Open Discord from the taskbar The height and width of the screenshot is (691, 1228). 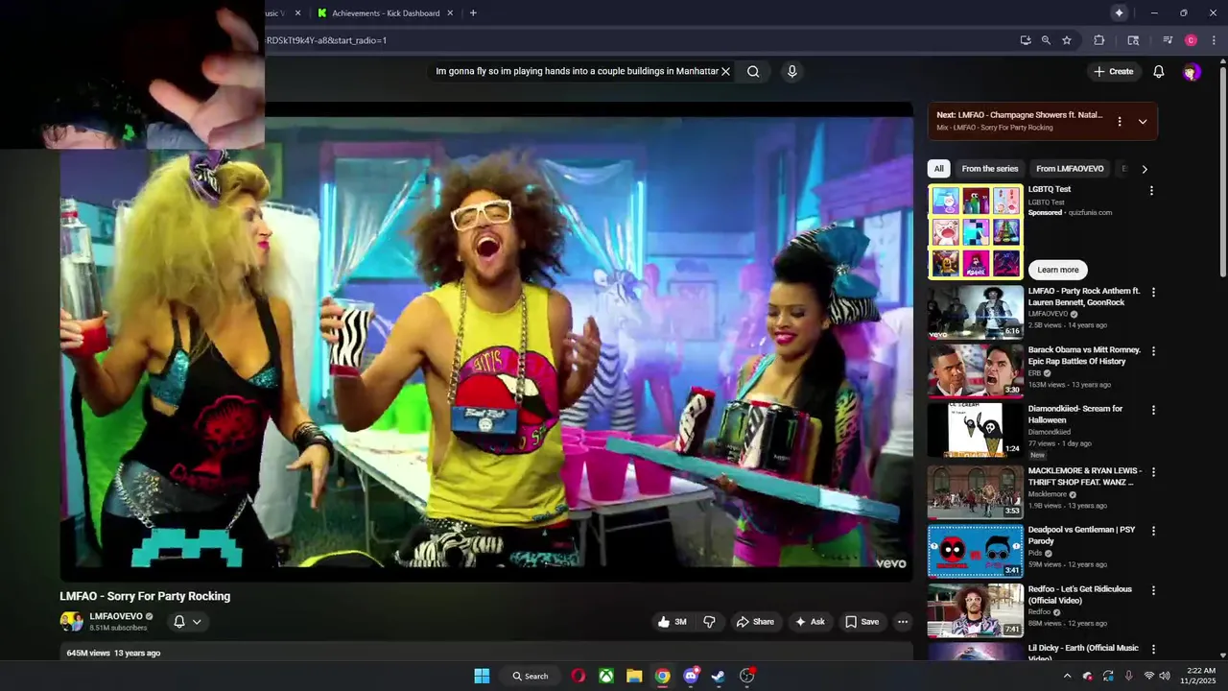[x=691, y=676]
